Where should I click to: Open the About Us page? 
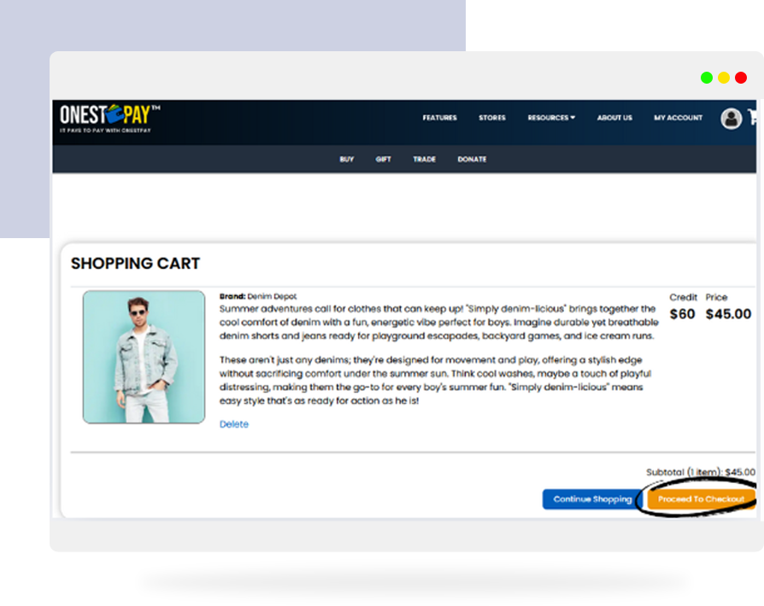614,118
